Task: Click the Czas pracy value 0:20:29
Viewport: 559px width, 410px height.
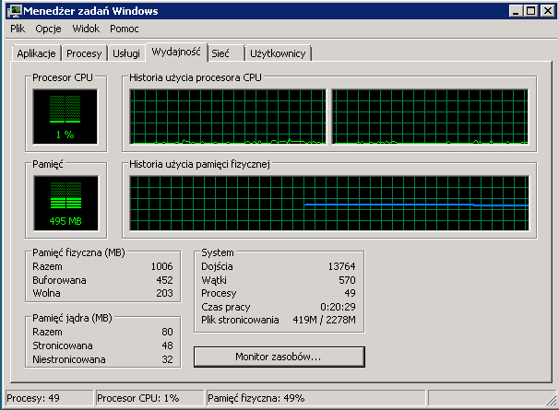Action: 338,307
